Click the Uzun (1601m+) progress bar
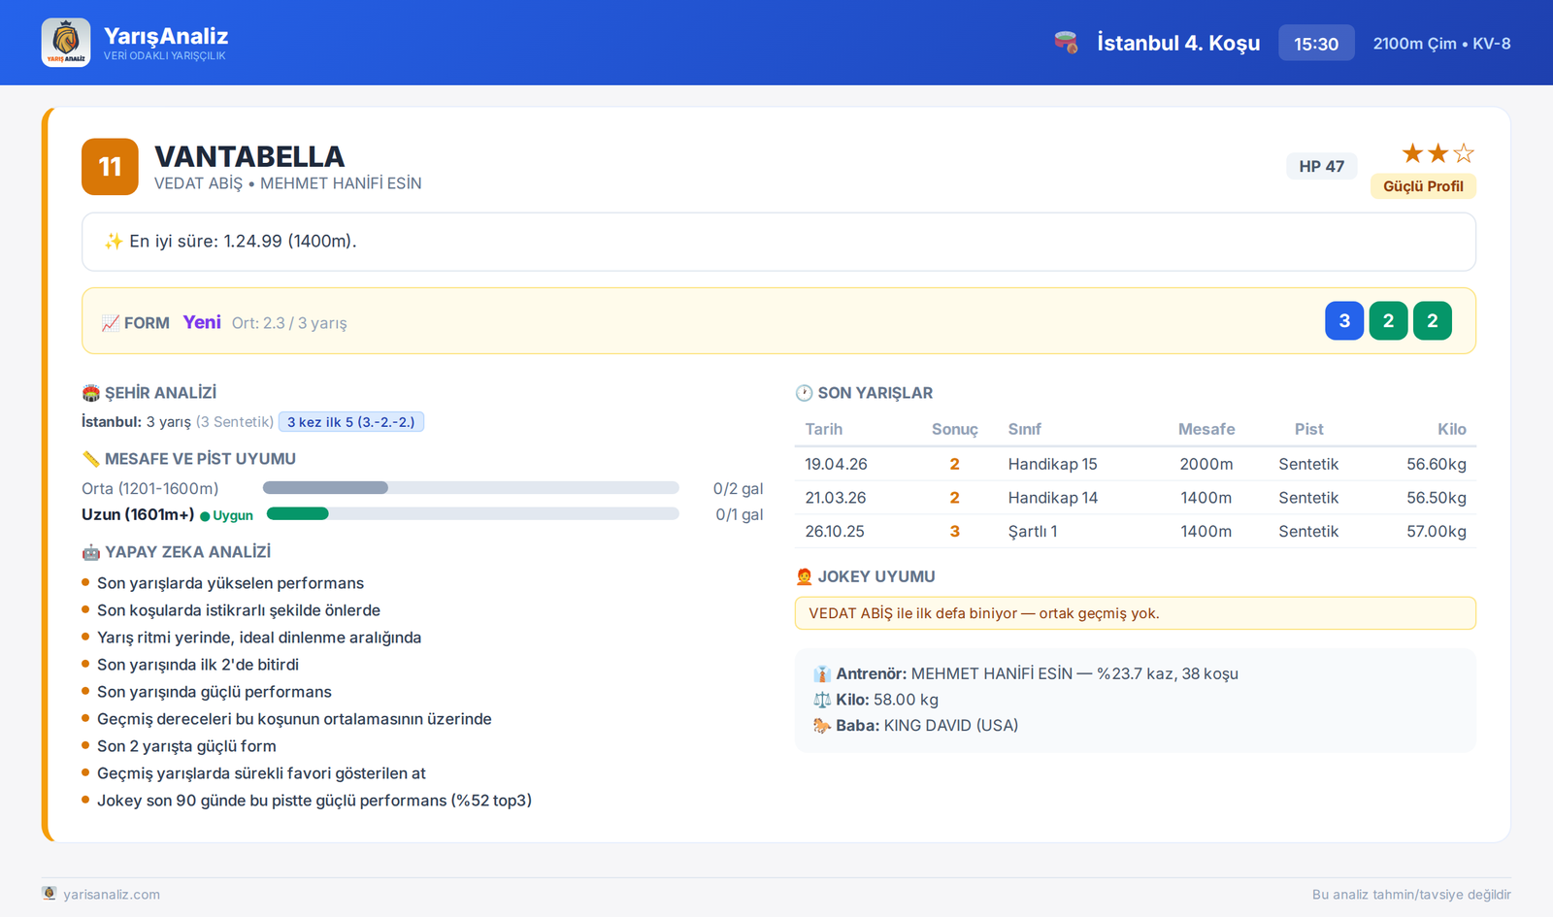This screenshot has height=917, width=1553. [x=473, y=514]
